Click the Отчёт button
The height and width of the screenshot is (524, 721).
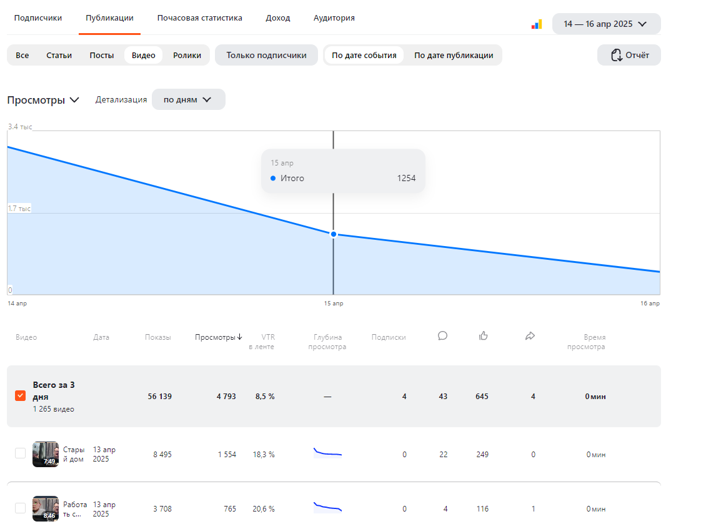click(x=629, y=55)
